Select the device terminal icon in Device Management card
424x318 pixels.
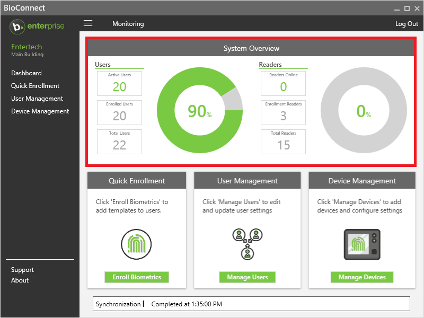click(361, 244)
